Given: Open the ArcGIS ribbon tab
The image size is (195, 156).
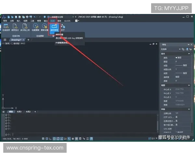Looking at the screenshot, I should click(x=67, y=21).
